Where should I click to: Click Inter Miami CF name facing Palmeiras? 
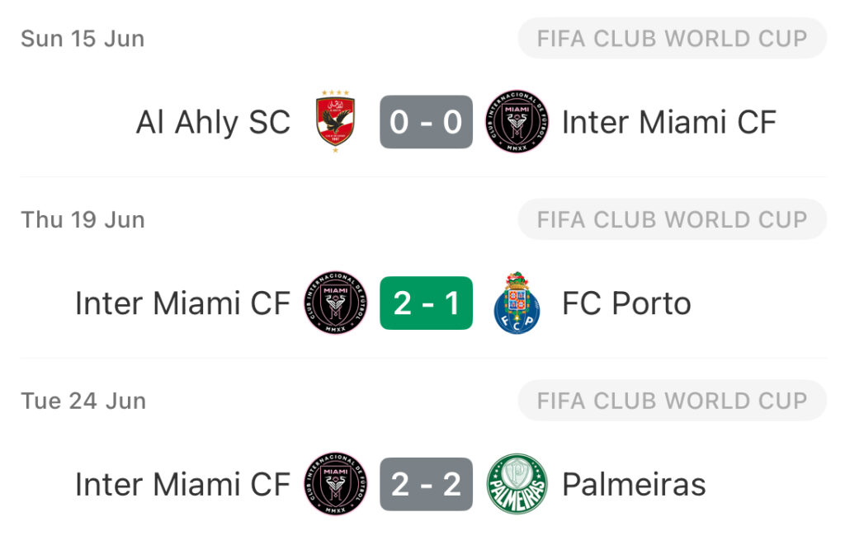(x=183, y=484)
